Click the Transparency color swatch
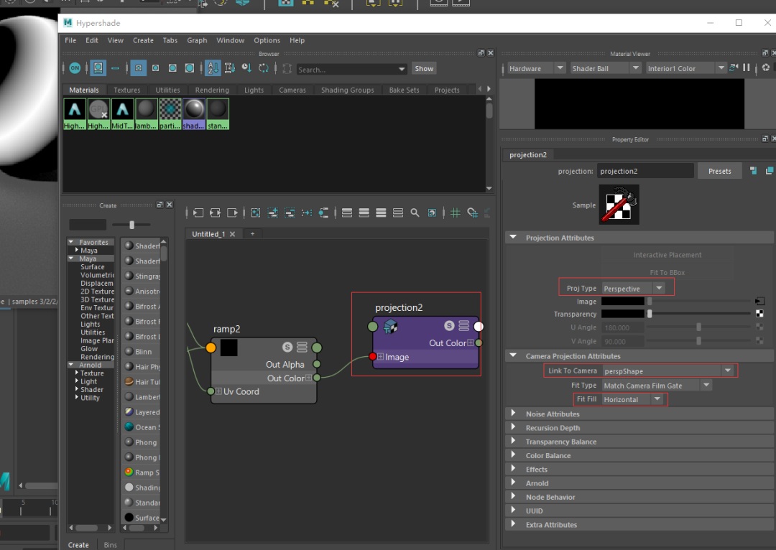 (x=622, y=314)
